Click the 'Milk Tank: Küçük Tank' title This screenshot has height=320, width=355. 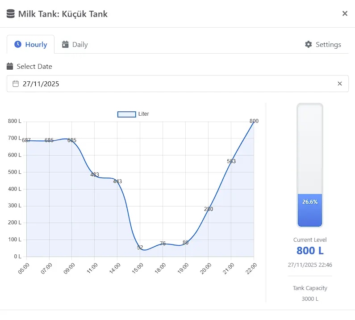coord(63,14)
